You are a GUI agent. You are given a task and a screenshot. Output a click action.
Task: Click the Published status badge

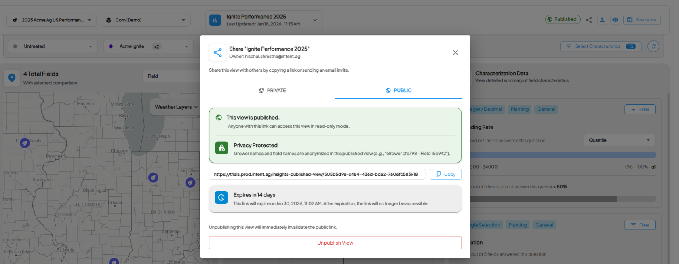pyautogui.click(x=563, y=19)
